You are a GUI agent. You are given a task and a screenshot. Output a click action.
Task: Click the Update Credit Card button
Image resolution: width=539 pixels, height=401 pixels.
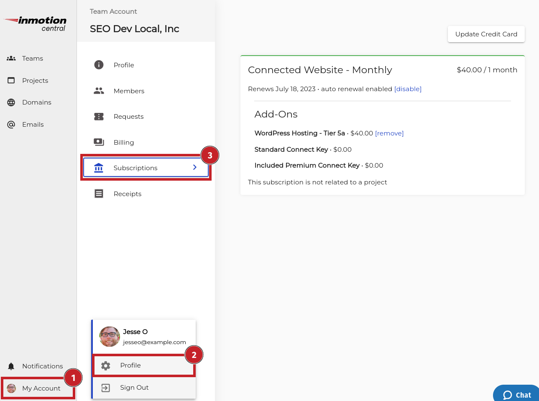(x=486, y=34)
